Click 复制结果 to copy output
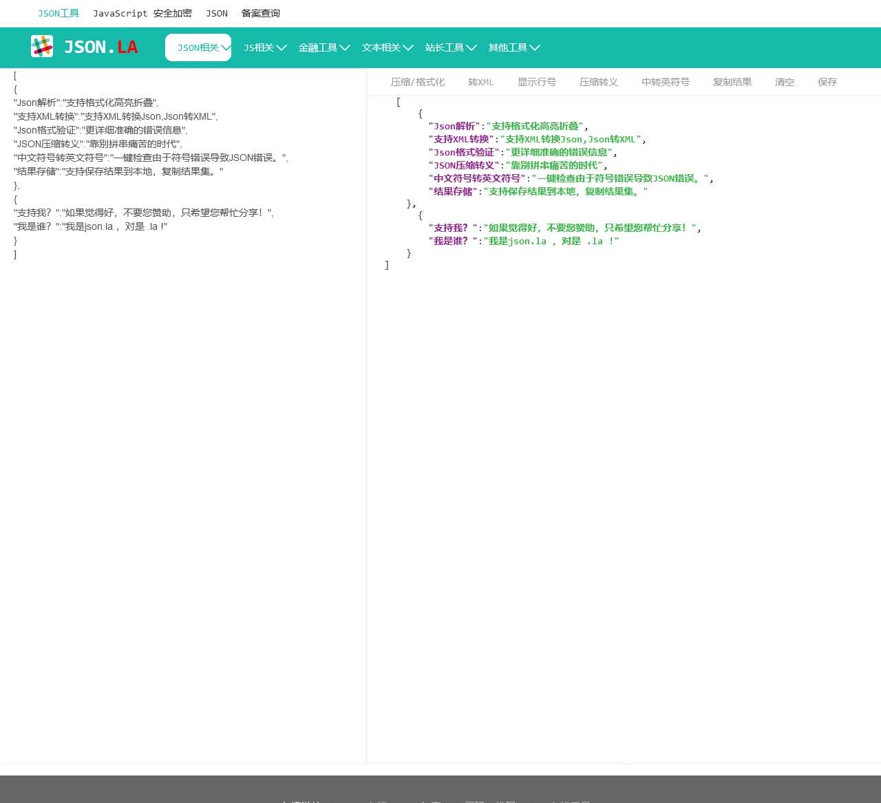 732,82
